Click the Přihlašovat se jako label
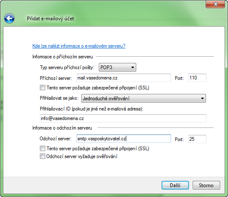Screen dimensions: 228x197 tap(59, 98)
